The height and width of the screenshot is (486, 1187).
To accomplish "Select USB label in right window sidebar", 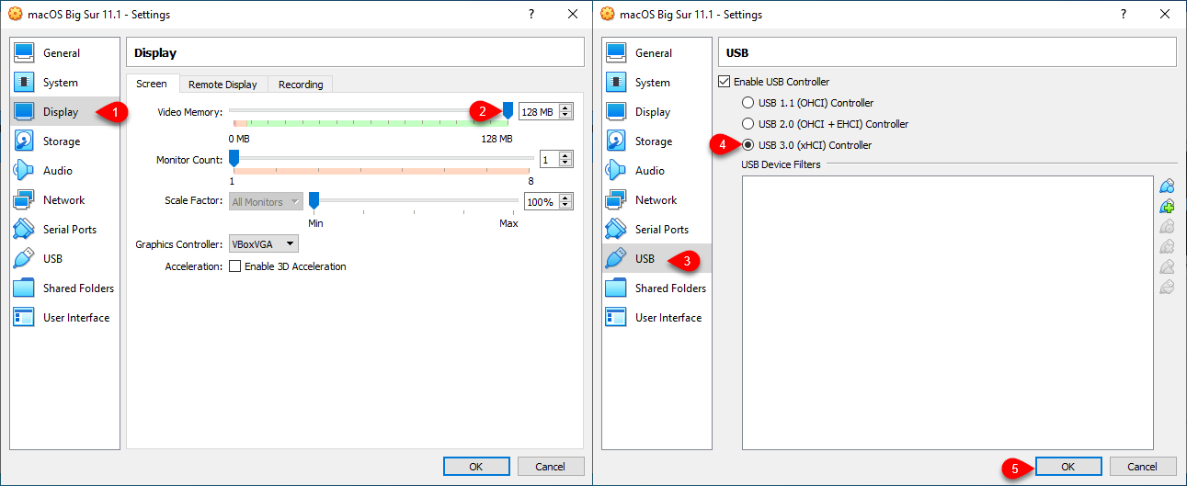I will [645, 259].
